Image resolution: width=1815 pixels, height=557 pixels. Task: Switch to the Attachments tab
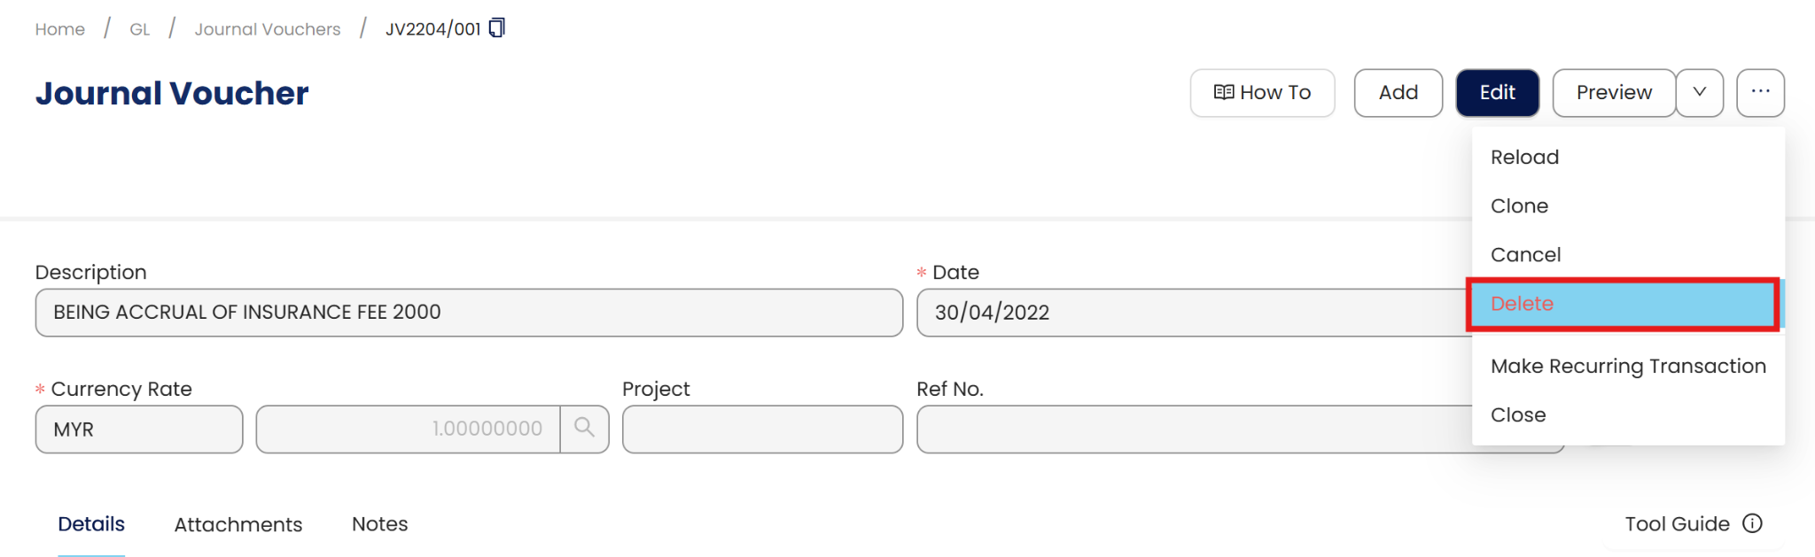(x=238, y=524)
